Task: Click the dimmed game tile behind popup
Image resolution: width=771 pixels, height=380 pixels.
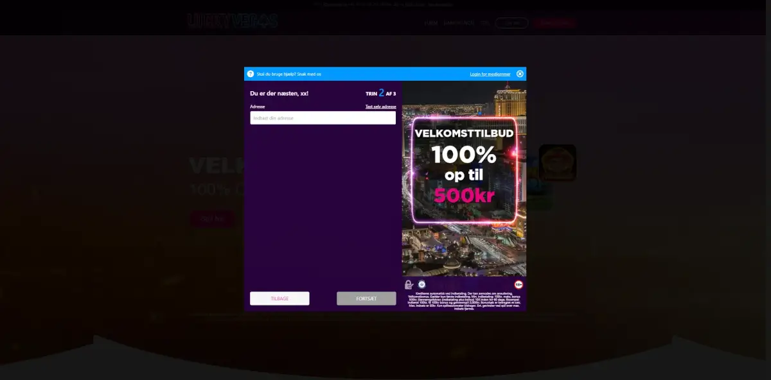Action: coord(557,162)
